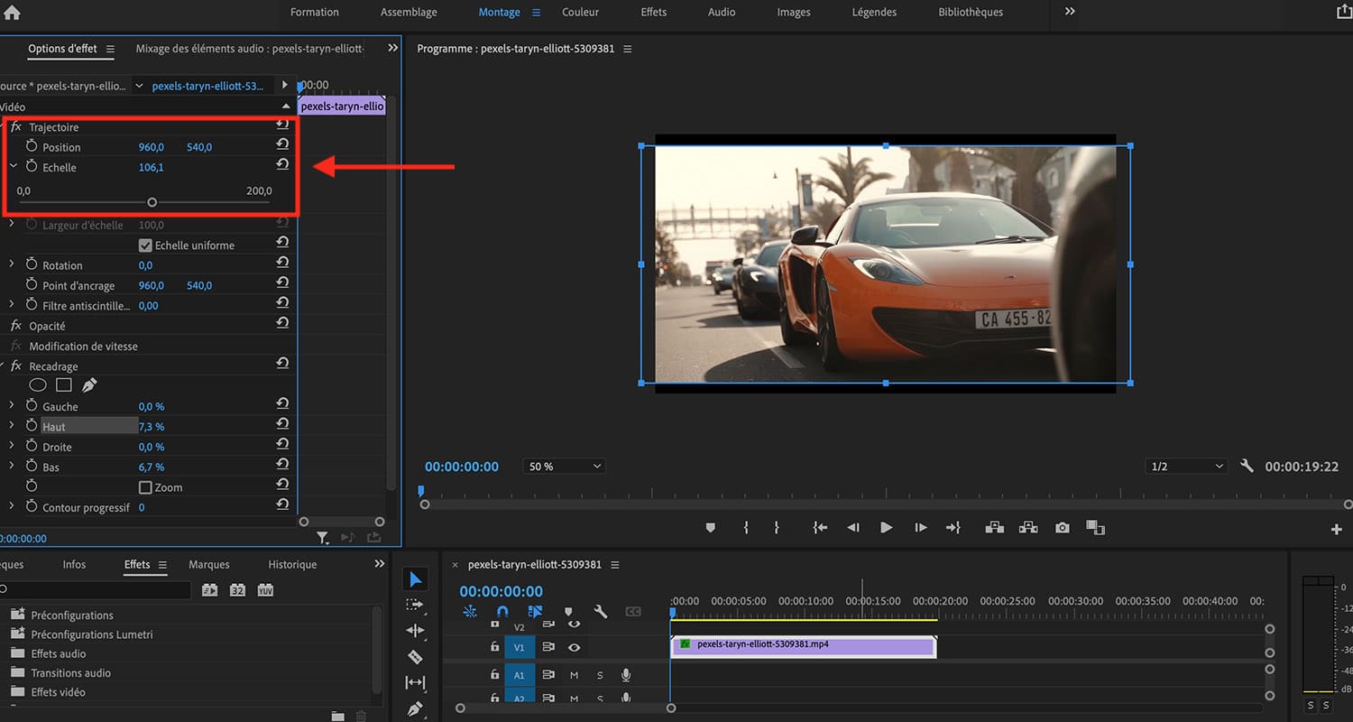
Task: Open the 1/2 playback resolution dropdown
Action: [x=1186, y=467]
